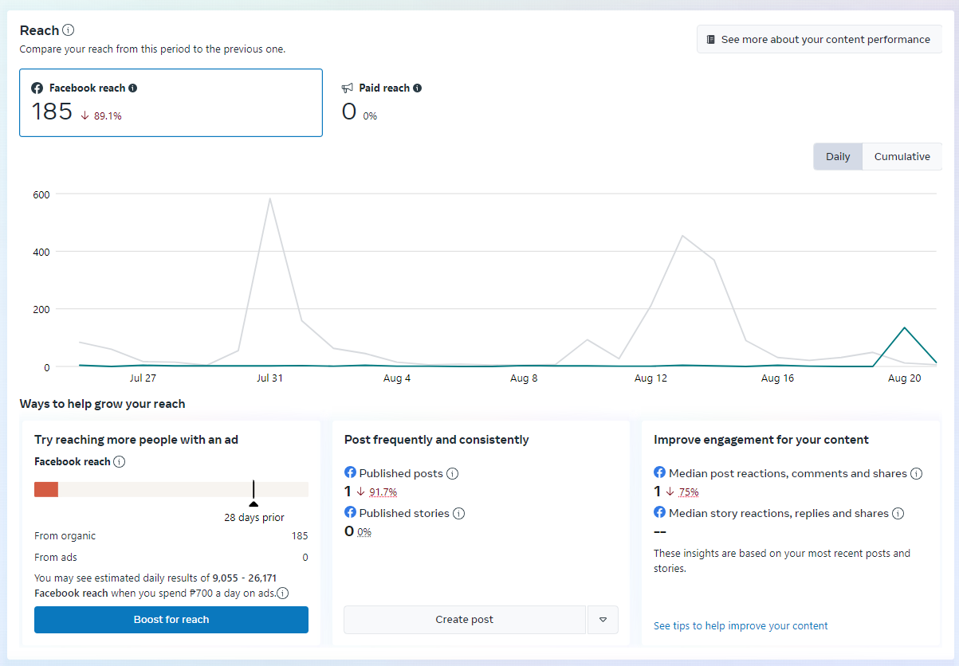This screenshot has width=959, height=666.
Task: Click the Facebook reach info icon in card
Action: (133, 88)
